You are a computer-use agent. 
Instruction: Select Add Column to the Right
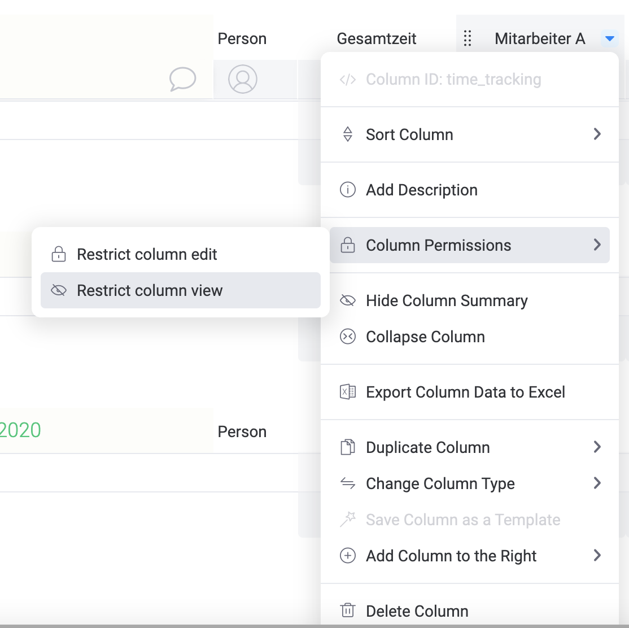pos(451,556)
